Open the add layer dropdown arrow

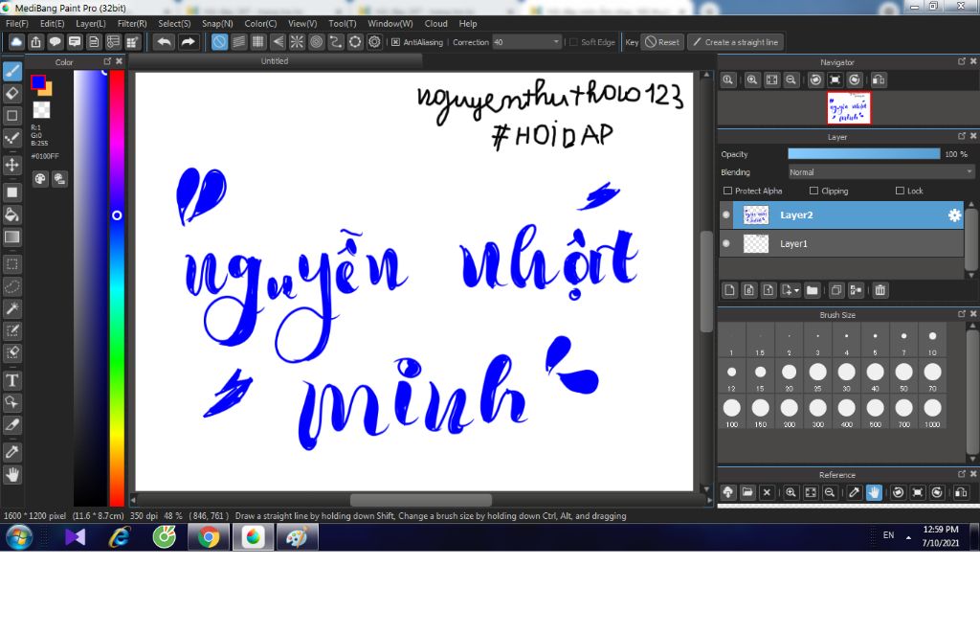(794, 290)
